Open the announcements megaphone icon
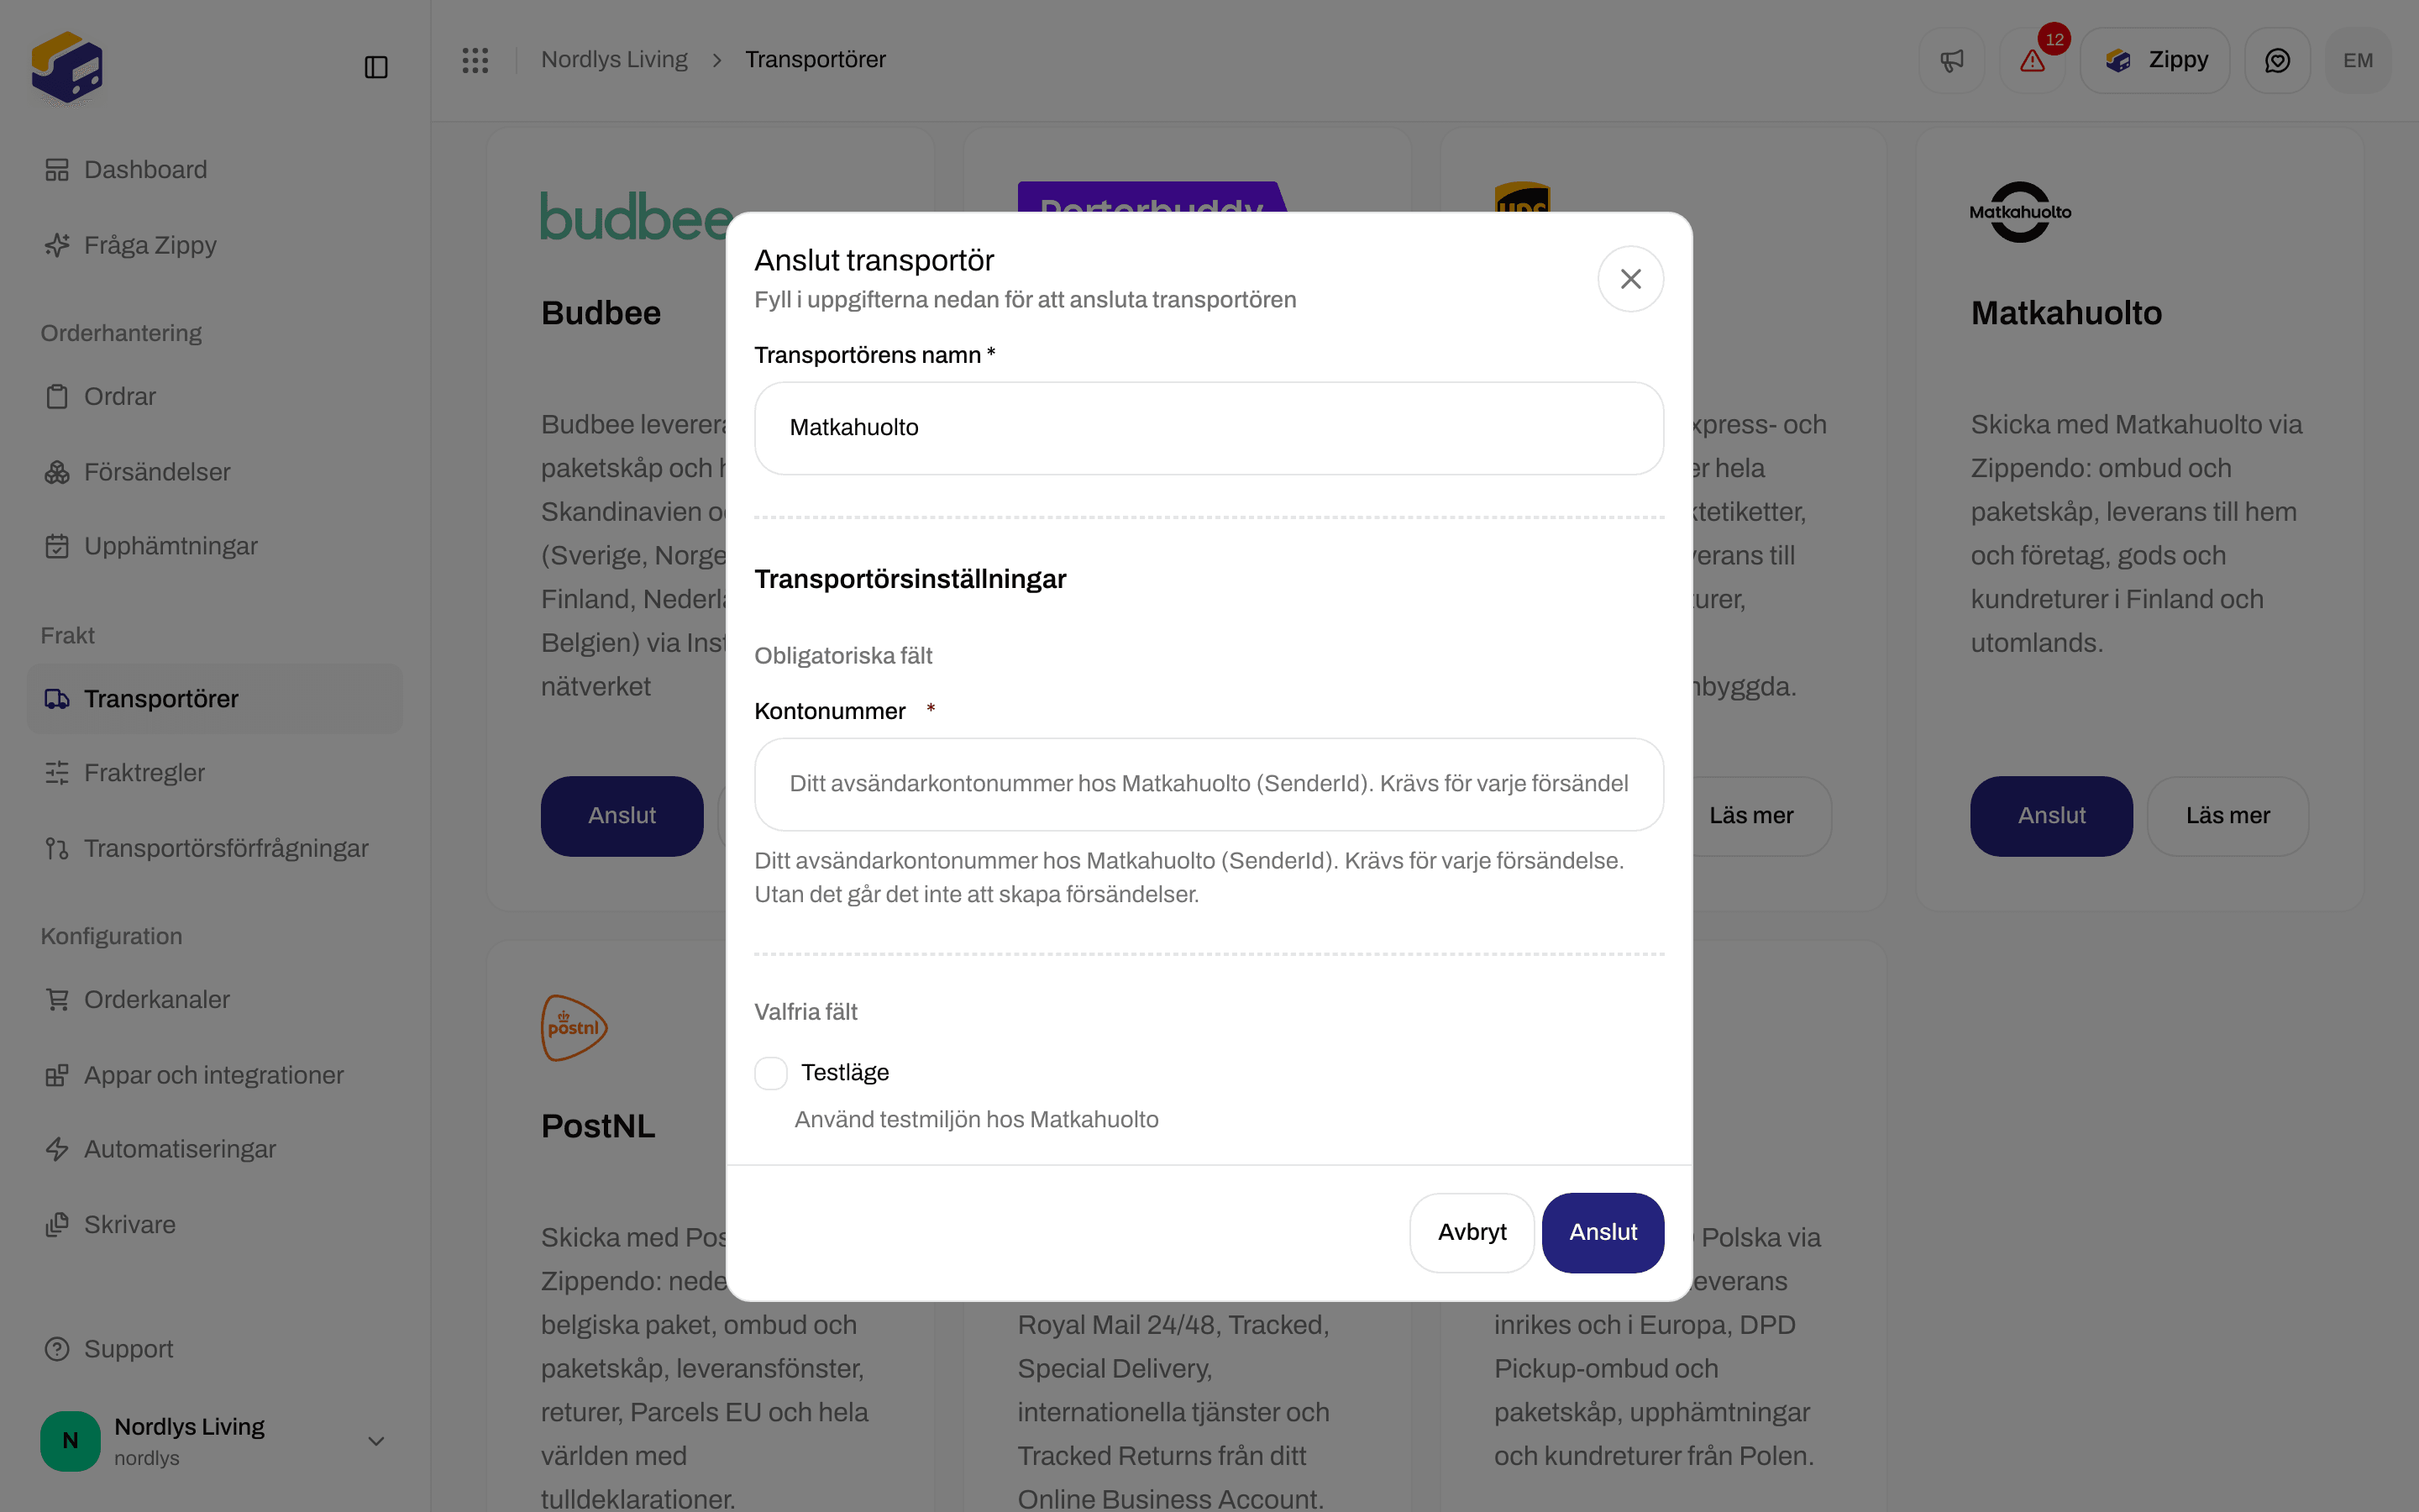Screen dimensions: 2419x1512 click(x=1951, y=60)
